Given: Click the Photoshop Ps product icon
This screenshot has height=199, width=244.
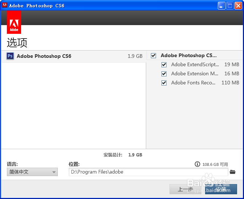Looking at the screenshot, I should pos(10,56).
